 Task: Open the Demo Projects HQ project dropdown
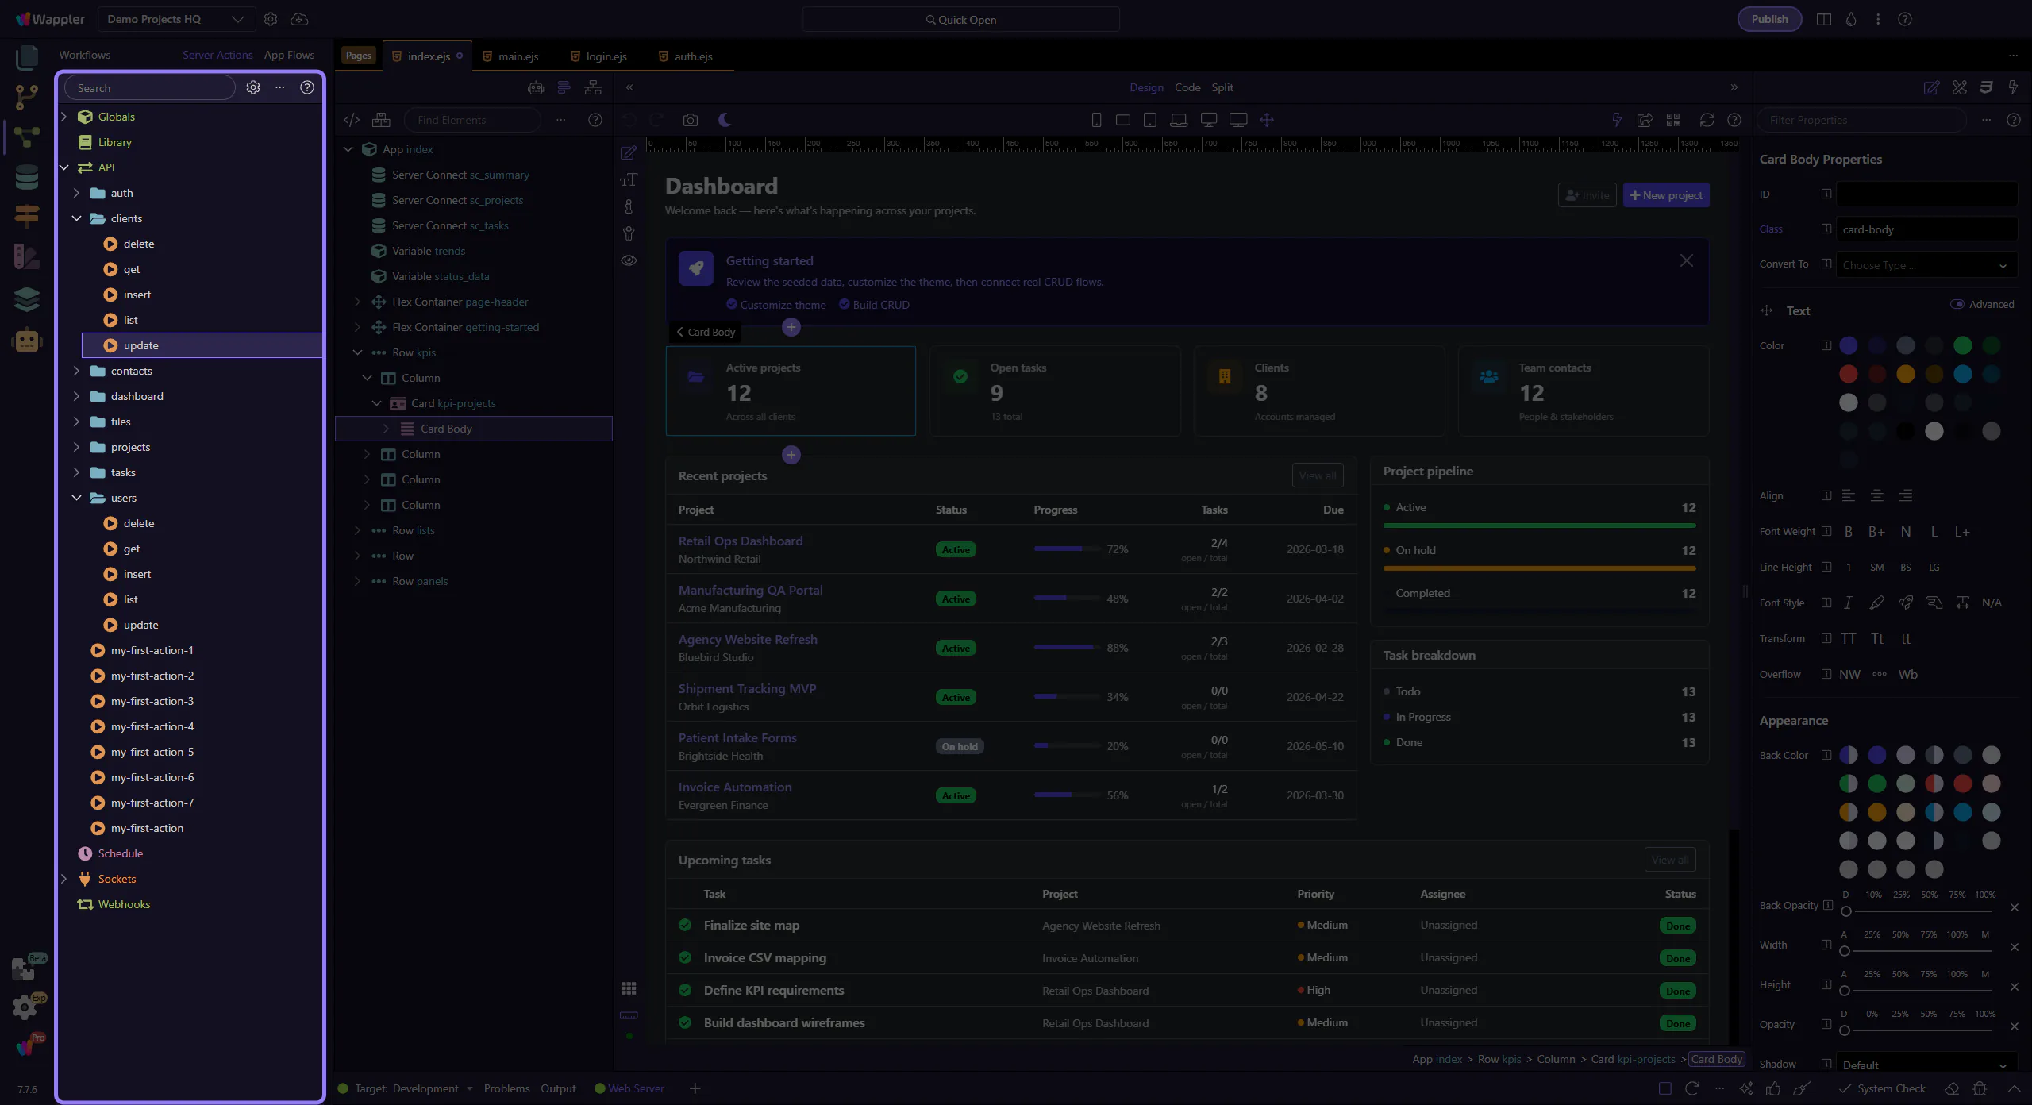click(x=175, y=19)
